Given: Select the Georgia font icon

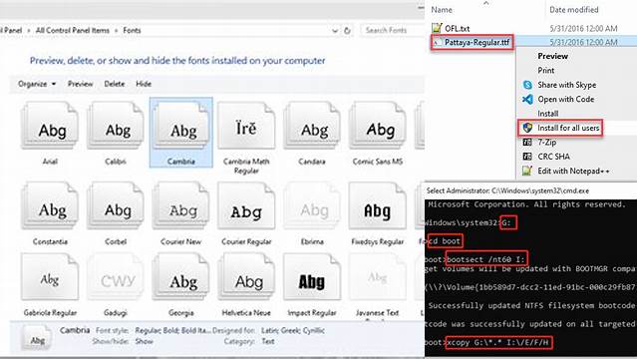Looking at the screenshot, I should (x=181, y=276).
